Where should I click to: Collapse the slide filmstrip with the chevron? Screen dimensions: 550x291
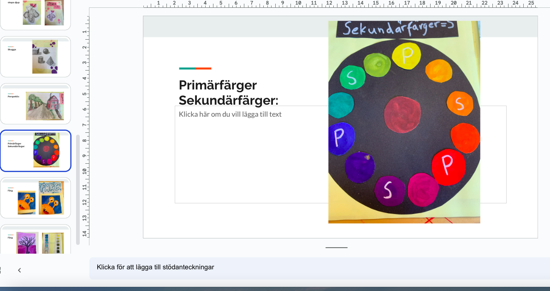pyautogui.click(x=19, y=270)
